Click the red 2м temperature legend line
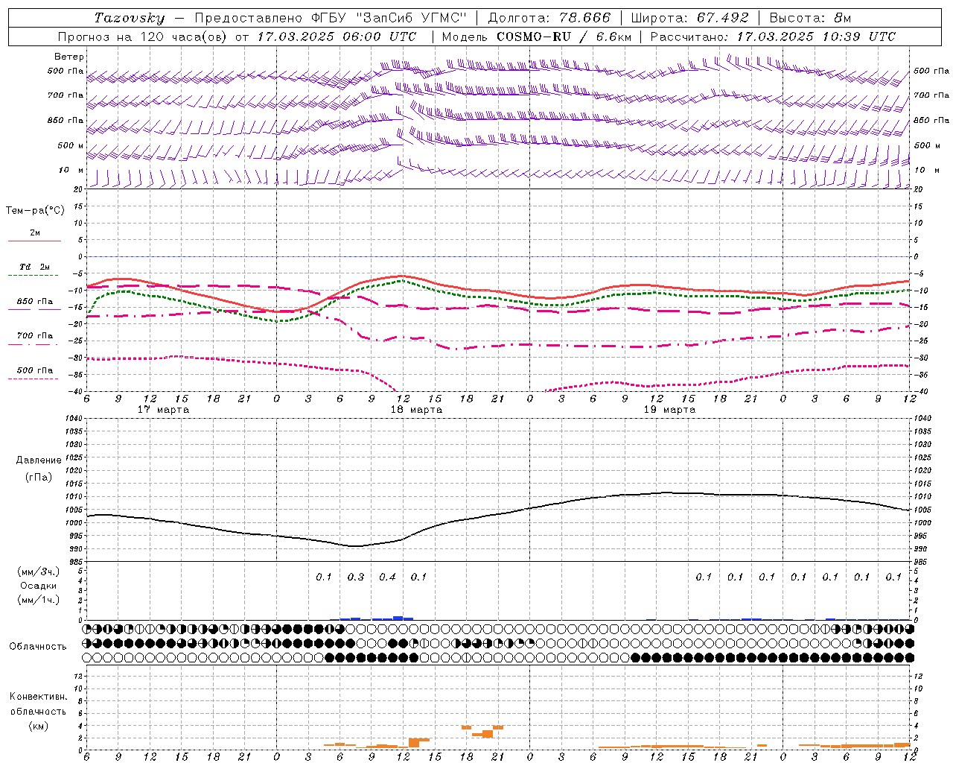 [35, 241]
